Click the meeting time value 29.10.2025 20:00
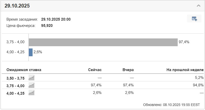 pyautogui.click(x=56, y=19)
